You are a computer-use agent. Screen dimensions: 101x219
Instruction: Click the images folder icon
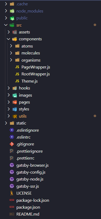(x=15, y=95)
